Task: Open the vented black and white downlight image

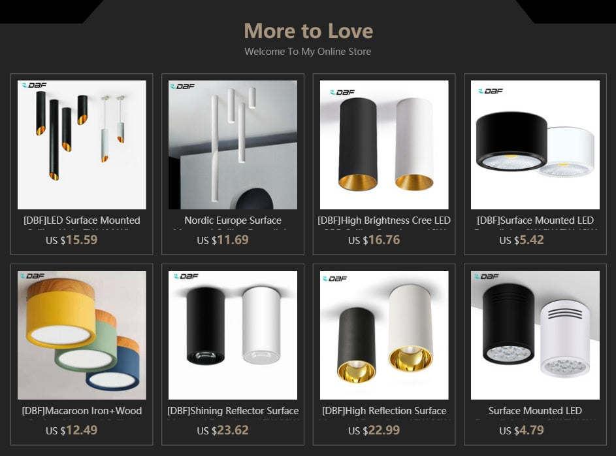Action: coord(535,335)
